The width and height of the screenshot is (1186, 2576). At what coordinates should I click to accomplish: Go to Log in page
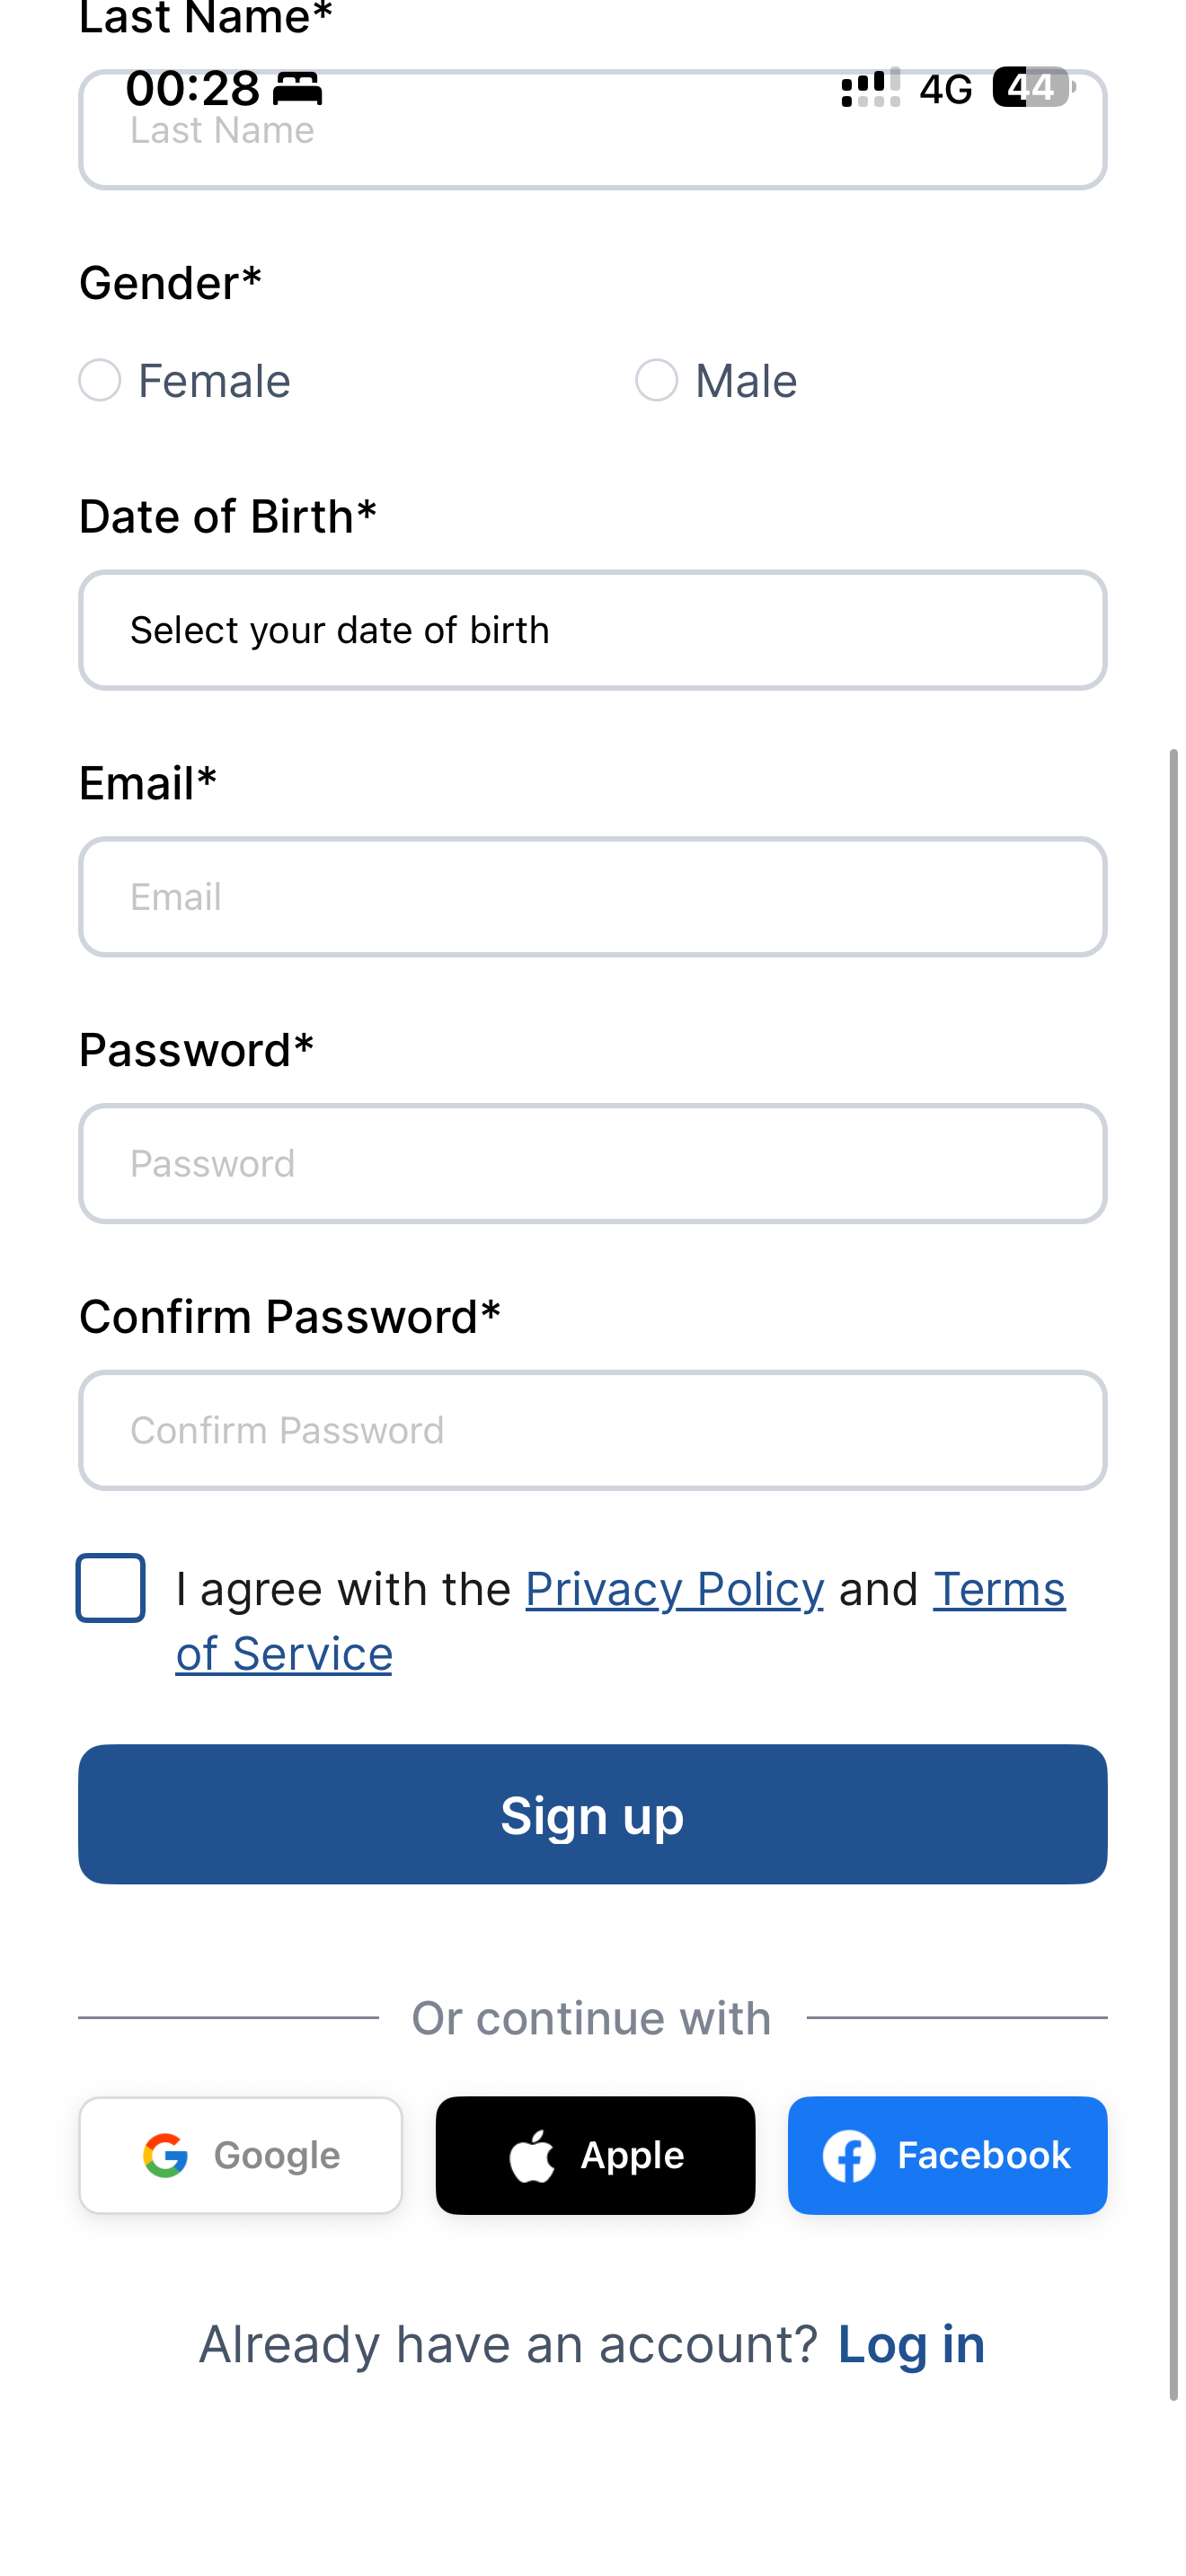pyautogui.click(x=911, y=2344)
